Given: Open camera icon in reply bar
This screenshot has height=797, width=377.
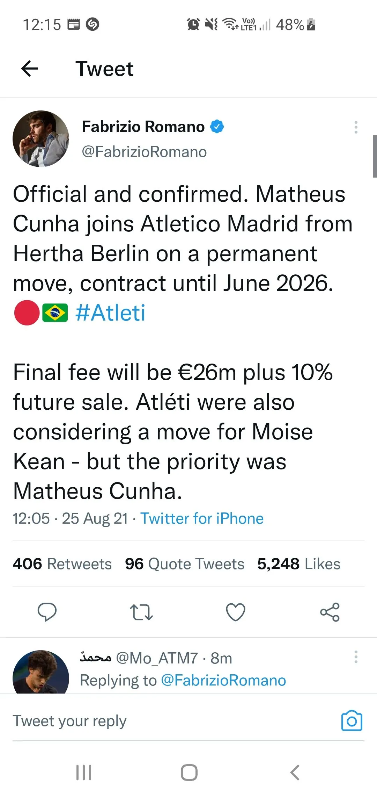Looking at the screenshot, I should [352, 721].
